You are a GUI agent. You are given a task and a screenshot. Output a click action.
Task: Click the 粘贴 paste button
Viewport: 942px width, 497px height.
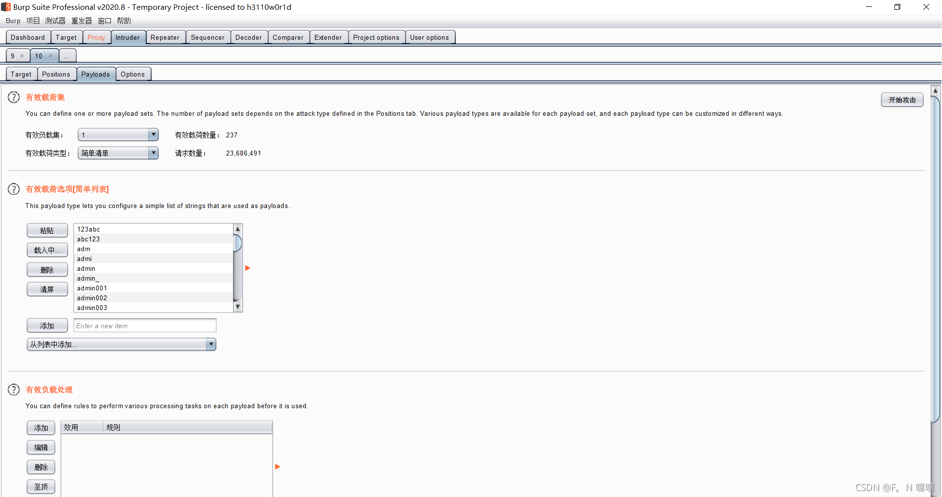[x=47, y=231]
